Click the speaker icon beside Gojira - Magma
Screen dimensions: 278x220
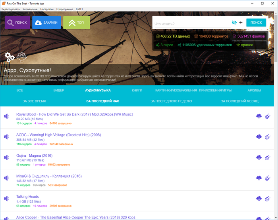click(x=6, y=157)
